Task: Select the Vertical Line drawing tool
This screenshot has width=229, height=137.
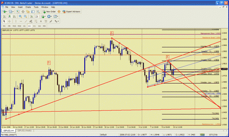Action: click(16, 21)
